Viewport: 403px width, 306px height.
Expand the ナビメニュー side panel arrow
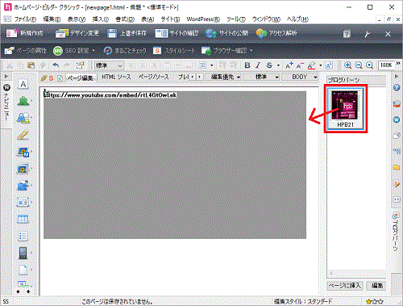point(6,77)
